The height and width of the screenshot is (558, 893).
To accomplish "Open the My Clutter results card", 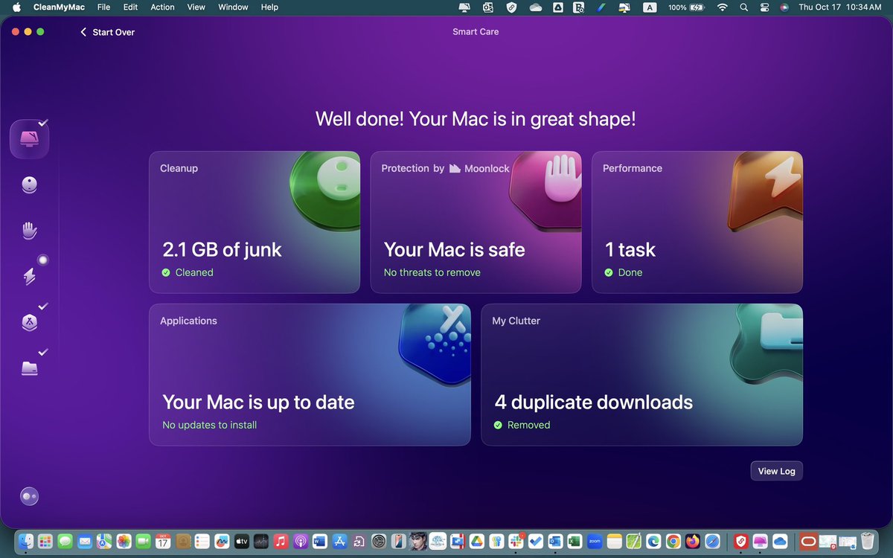I will tap(641, 374).
